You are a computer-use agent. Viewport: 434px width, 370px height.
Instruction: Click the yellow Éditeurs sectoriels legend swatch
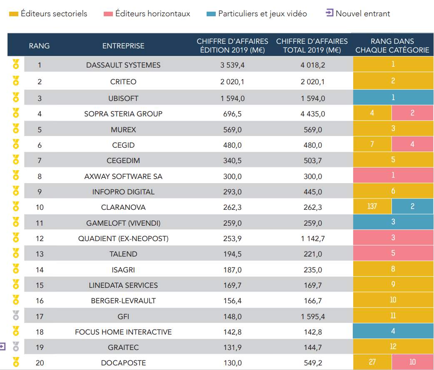pos(14,14)
